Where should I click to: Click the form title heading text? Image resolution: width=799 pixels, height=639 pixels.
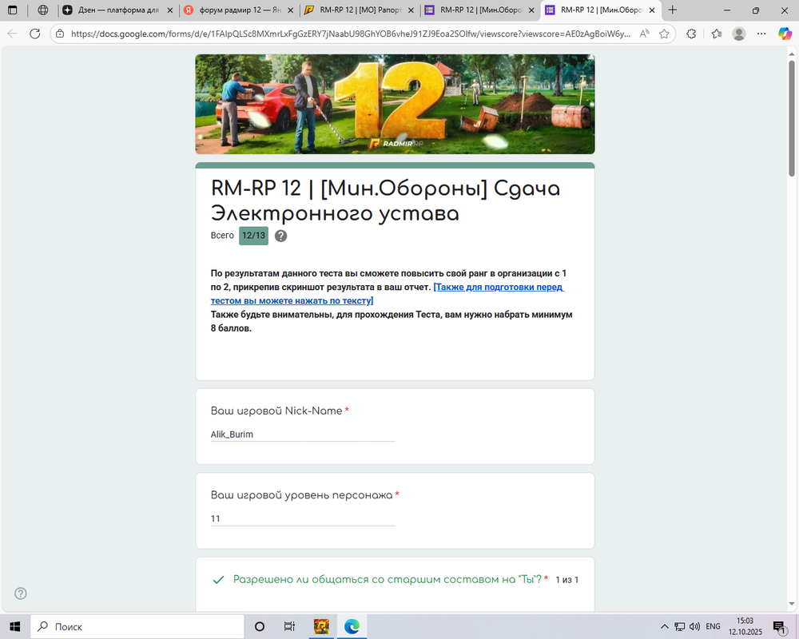click(x=385, y=200)
